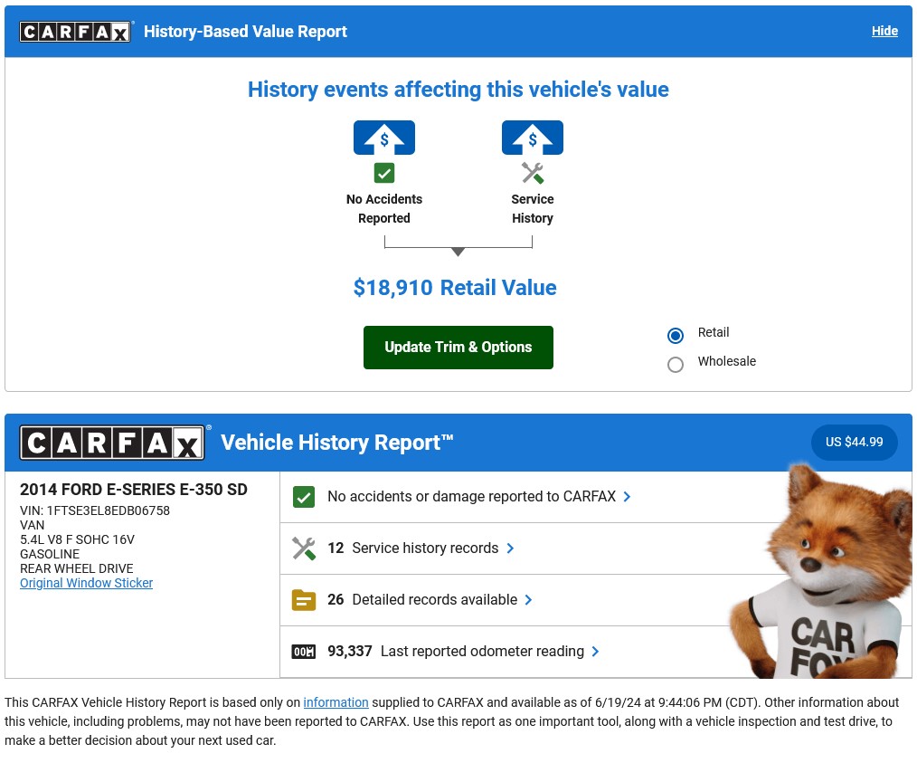
Task: Click green check next to No accidents reported
Action: tap(304, 497)
